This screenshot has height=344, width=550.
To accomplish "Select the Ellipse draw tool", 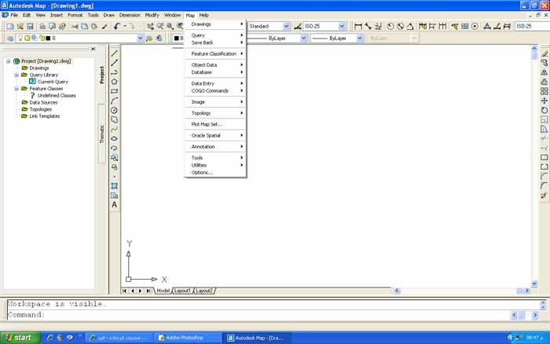I will [x=115, y=138].
